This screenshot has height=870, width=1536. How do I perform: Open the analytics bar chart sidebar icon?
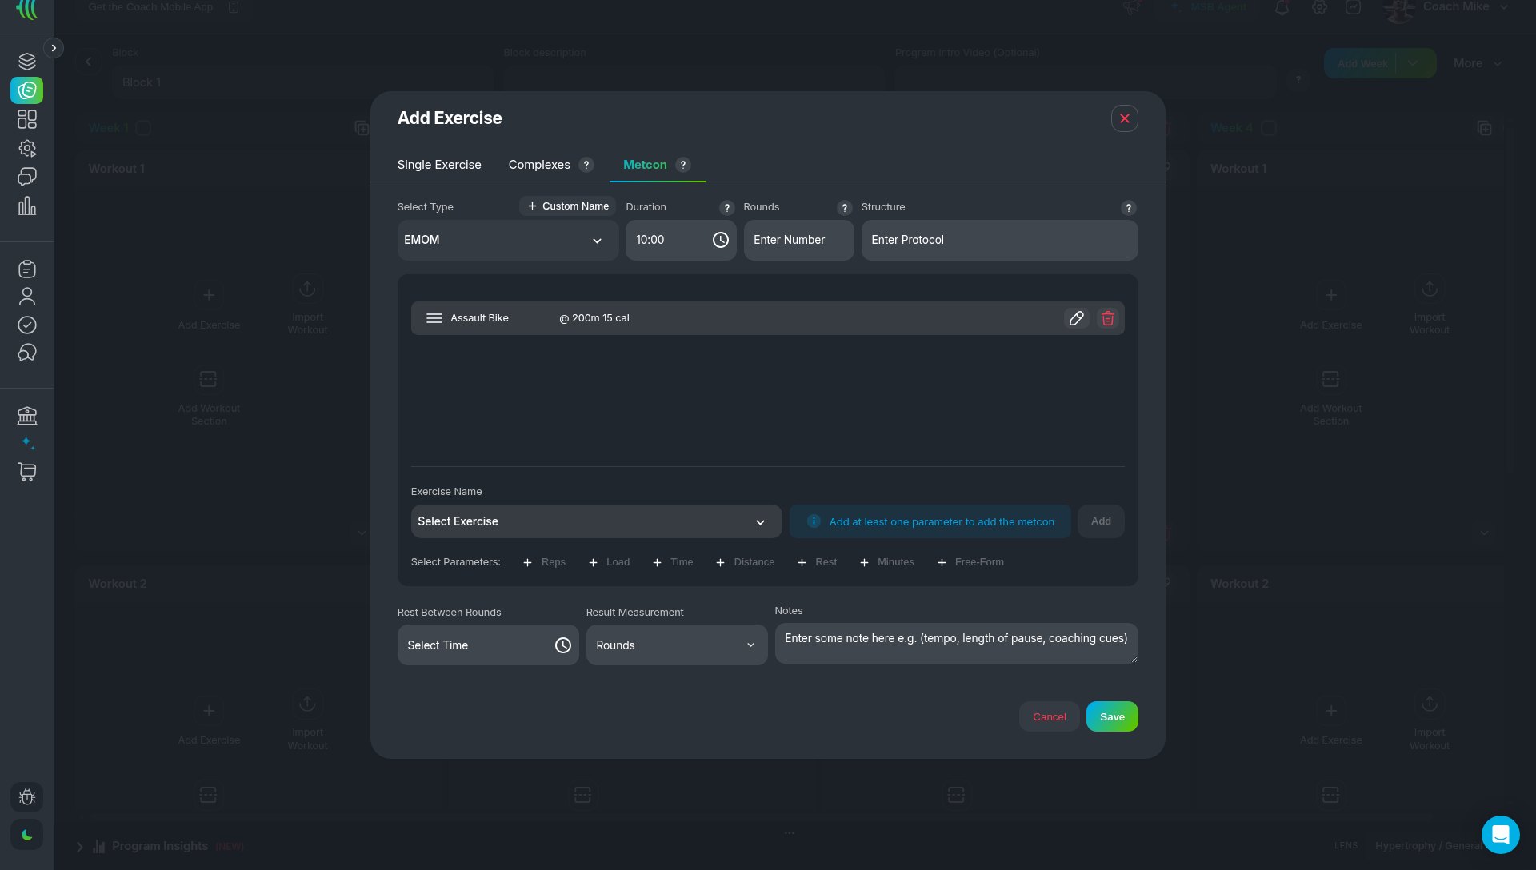click(27, 206)
